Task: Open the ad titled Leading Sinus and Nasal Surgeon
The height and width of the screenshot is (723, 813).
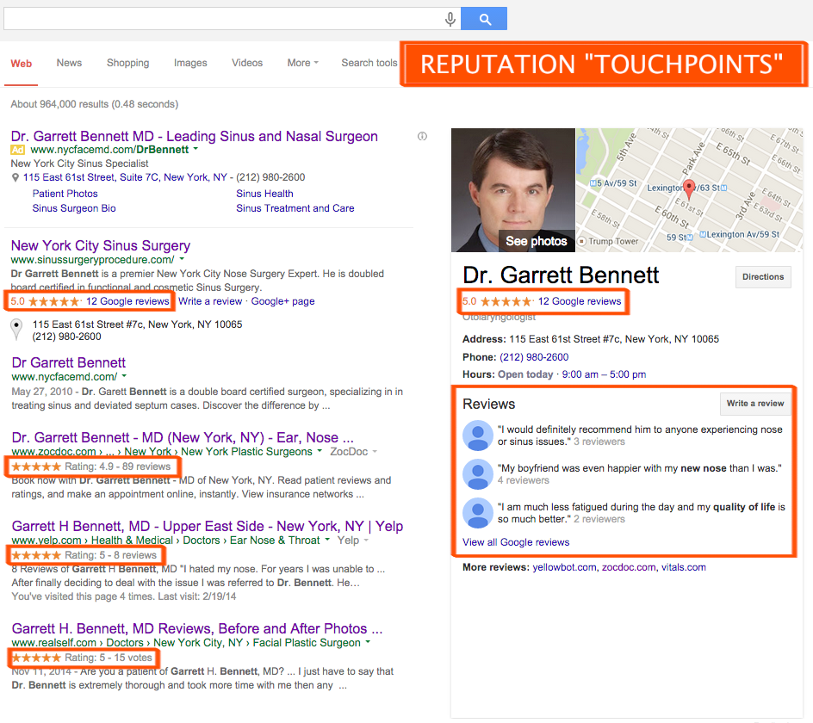Action: 195,136
